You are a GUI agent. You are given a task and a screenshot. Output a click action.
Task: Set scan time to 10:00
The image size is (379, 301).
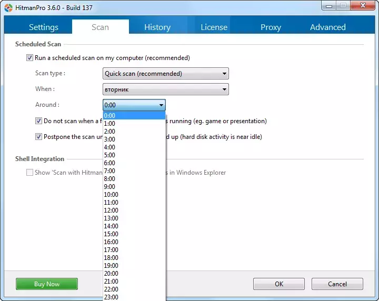click(134, 195)
